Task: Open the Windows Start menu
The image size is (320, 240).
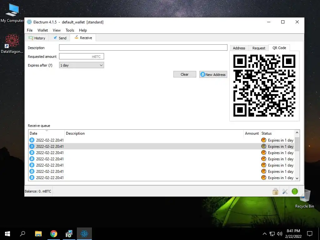Action: click(x=7, y=234)
